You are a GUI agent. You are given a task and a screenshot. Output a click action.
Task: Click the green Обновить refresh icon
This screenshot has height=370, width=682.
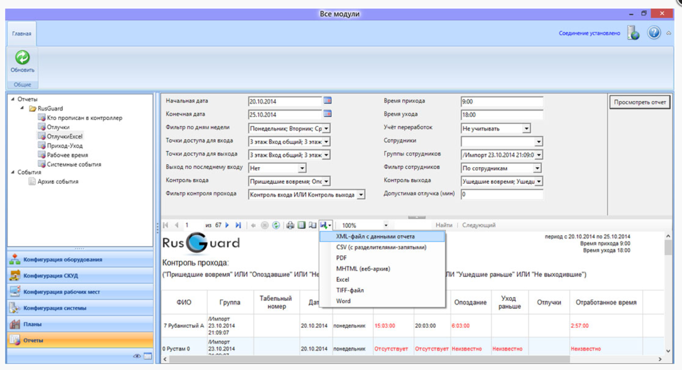pos(22,58)
